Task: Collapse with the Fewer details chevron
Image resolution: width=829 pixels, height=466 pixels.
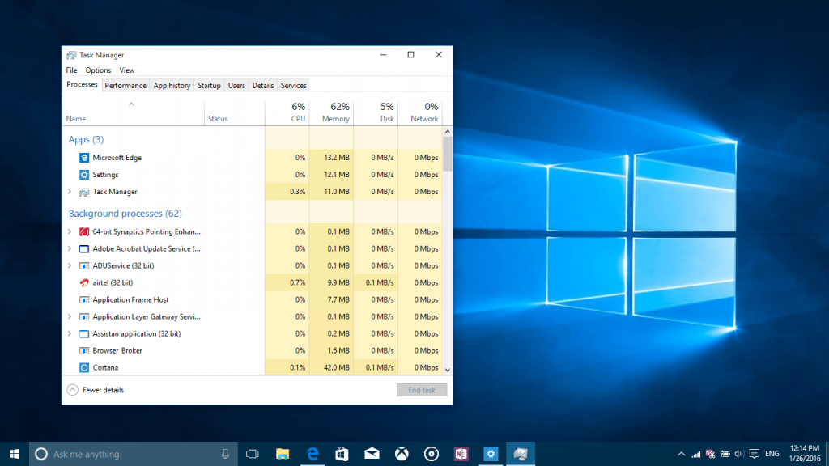Action: 72,390
